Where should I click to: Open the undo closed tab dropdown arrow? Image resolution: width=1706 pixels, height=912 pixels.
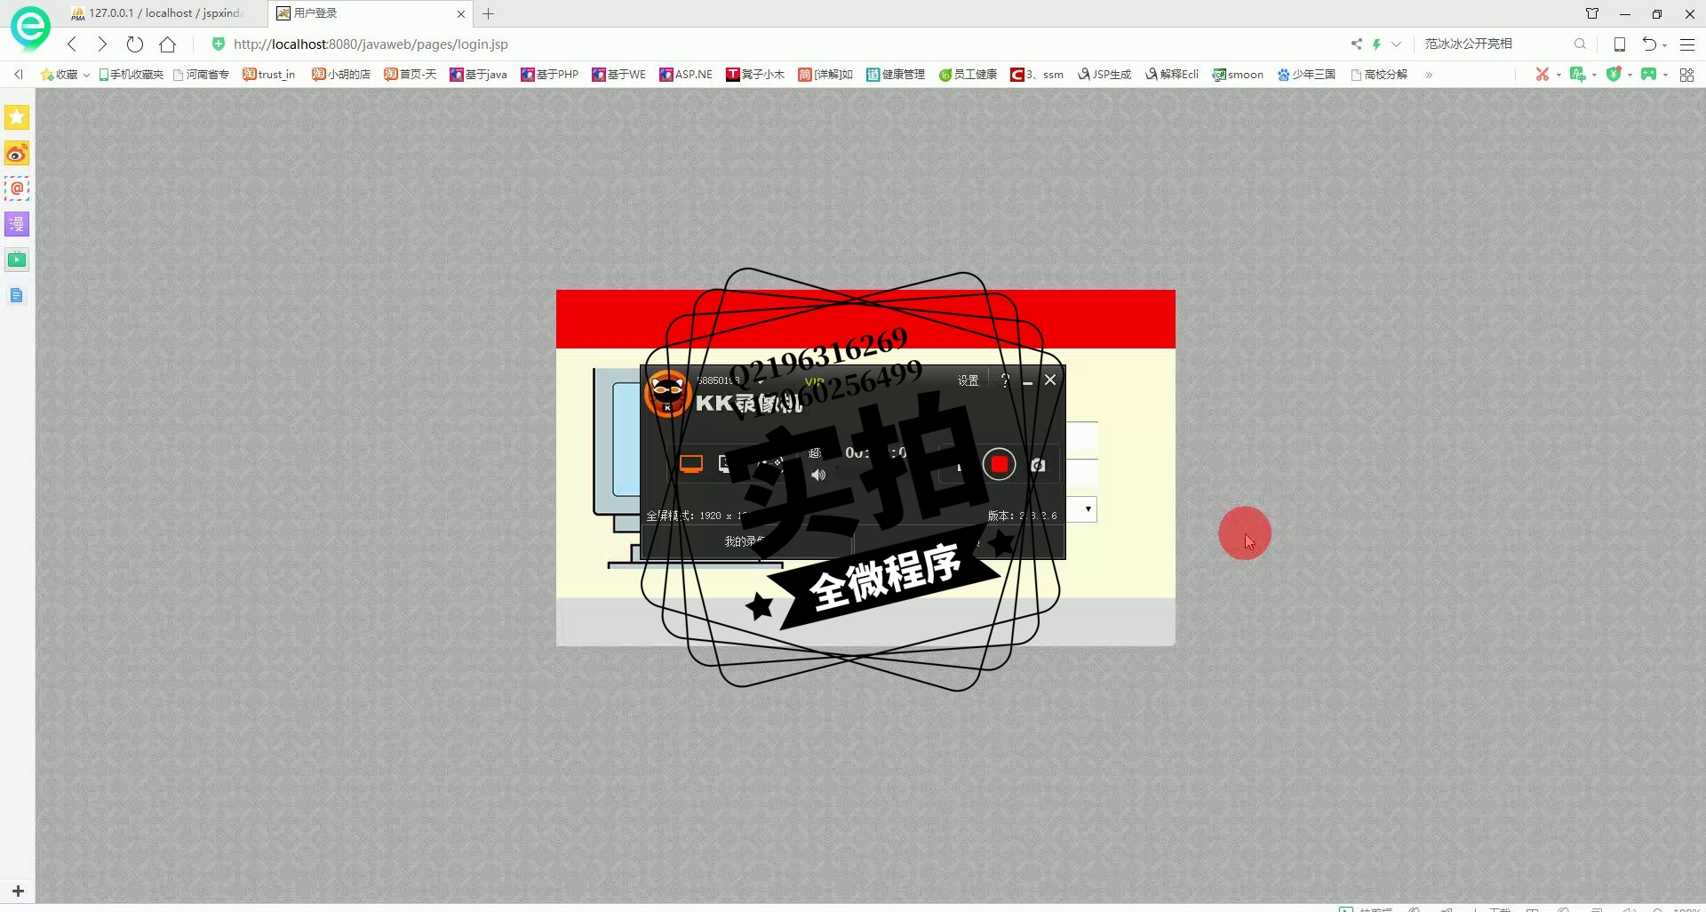(x=1664, y=45)
